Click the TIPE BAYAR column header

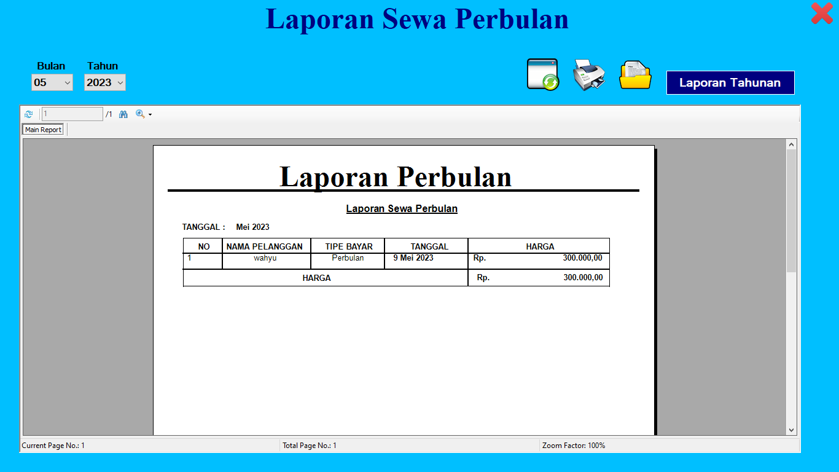coord(349,246)
